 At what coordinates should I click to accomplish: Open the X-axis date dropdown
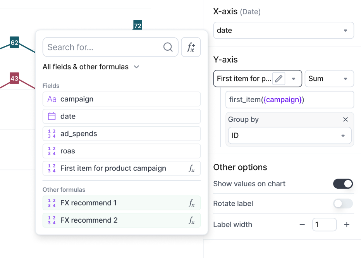(x=284, y=31)
